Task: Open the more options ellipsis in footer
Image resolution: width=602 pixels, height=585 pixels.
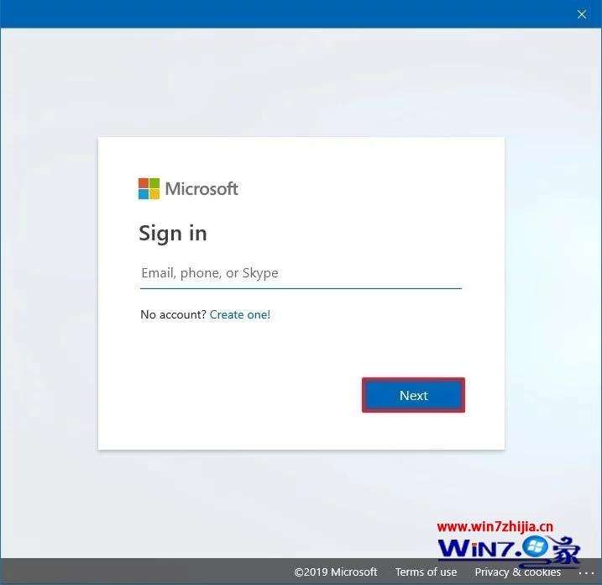Action: pos(586,572)
